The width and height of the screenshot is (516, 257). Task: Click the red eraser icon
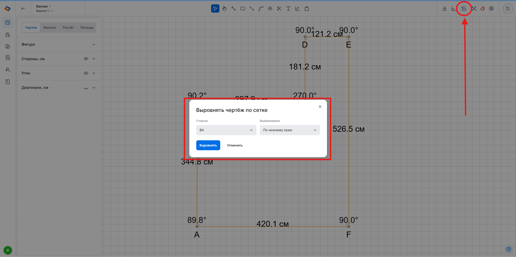click(483, 9)
